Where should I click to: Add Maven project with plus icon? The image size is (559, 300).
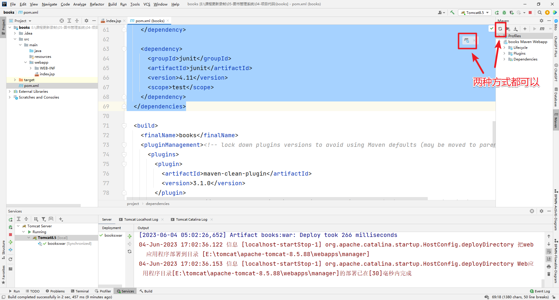click(x=525, y=29)
